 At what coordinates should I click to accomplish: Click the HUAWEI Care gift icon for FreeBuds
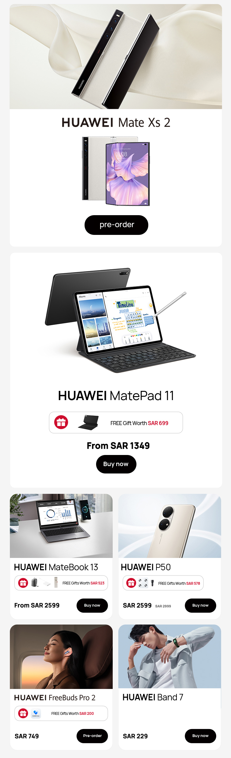click(x=36, y=713)
